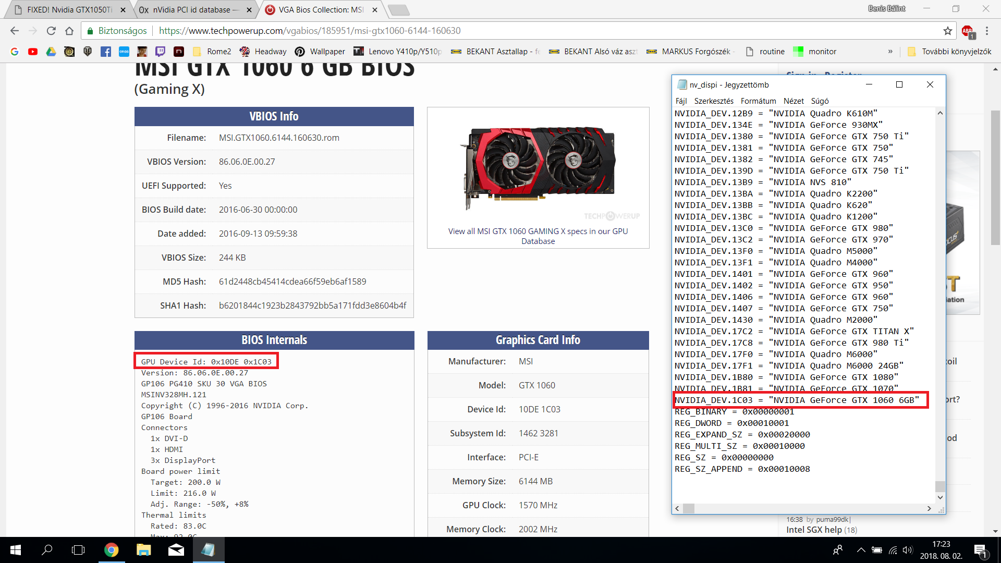Open the YouTube bookmark icon
This screenshot has height=563, width=1001.
coord(33,52)
